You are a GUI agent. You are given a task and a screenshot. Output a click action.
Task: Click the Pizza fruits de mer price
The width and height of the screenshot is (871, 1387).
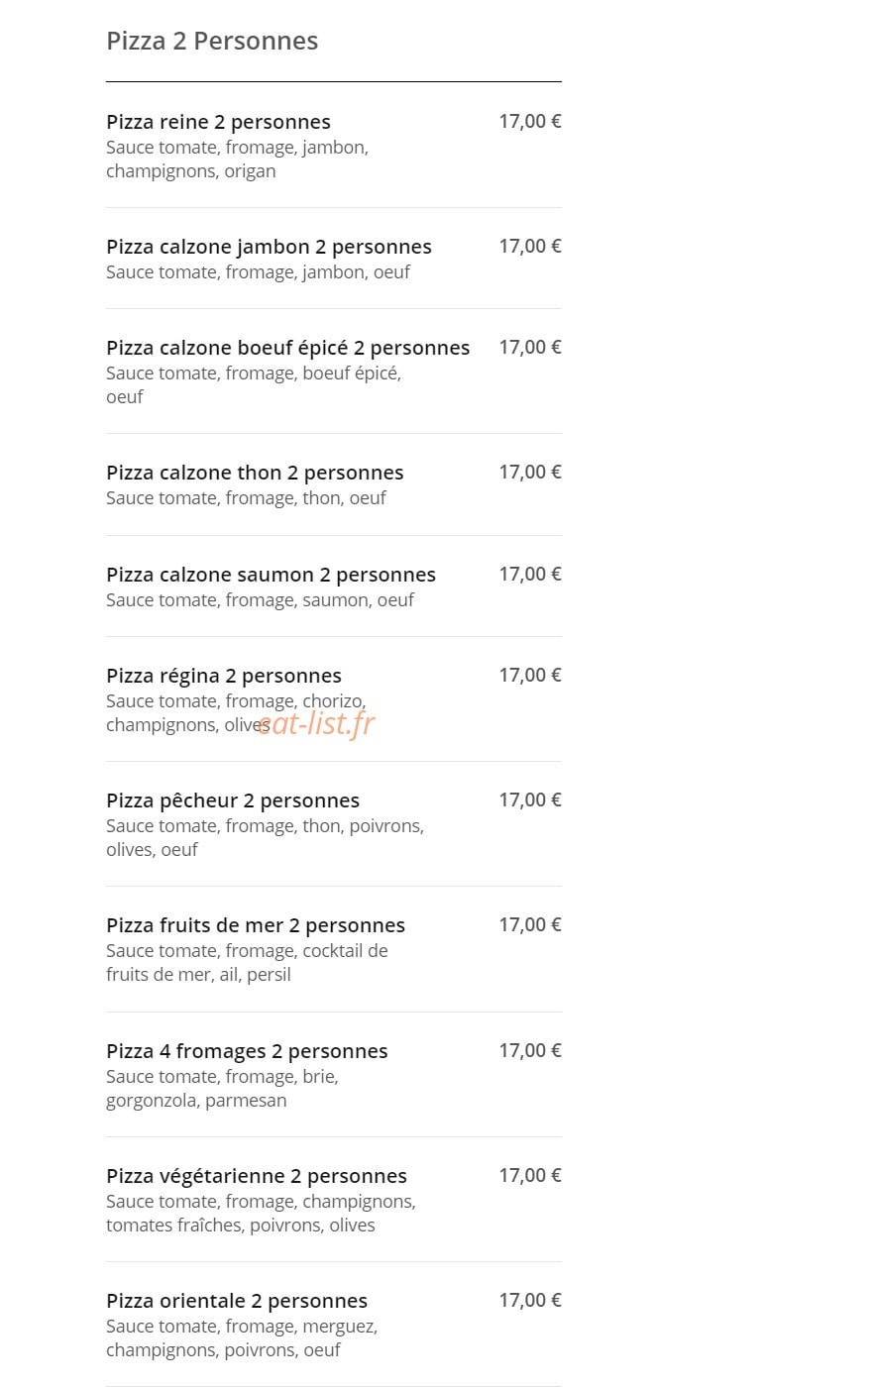pyautogui.click(x=530, y=924)
